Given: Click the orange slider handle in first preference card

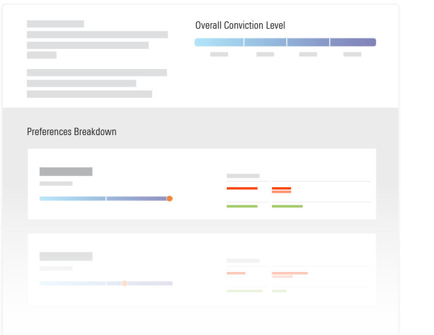Looking at the screenshot, I should click(169, 199).
